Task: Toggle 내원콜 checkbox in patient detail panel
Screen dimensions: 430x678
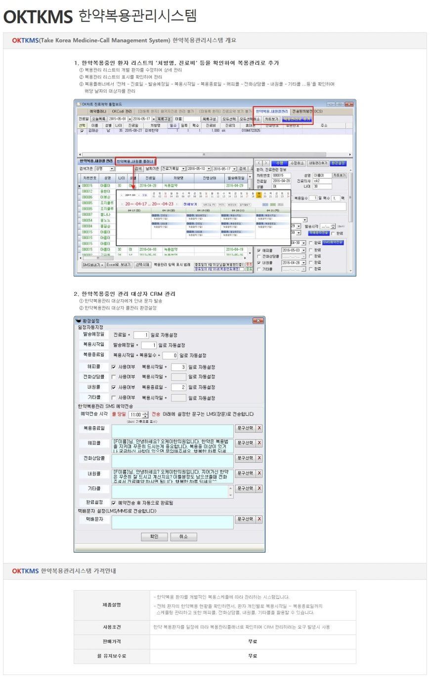Action: pyautogui.click(x=259, y=263)
